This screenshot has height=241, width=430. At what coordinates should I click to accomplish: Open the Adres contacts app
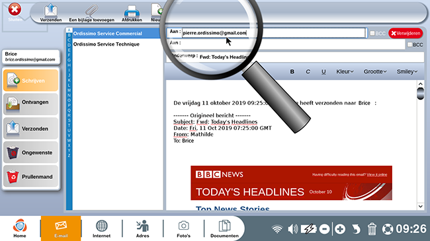click(x=143, y=229)
